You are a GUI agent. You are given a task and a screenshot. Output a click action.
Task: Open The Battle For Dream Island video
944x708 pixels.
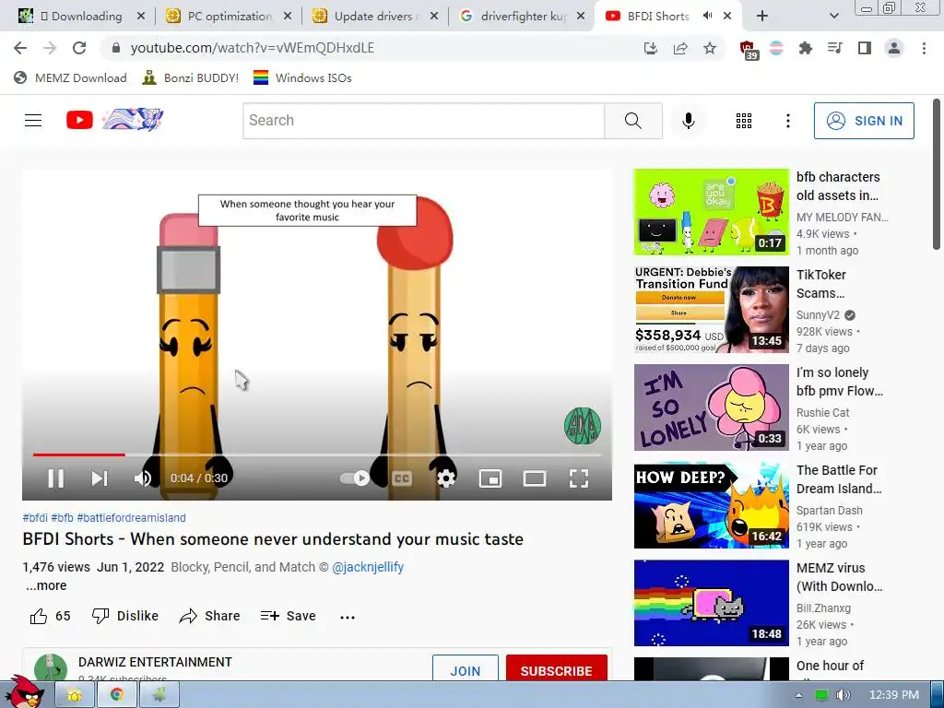711,505
